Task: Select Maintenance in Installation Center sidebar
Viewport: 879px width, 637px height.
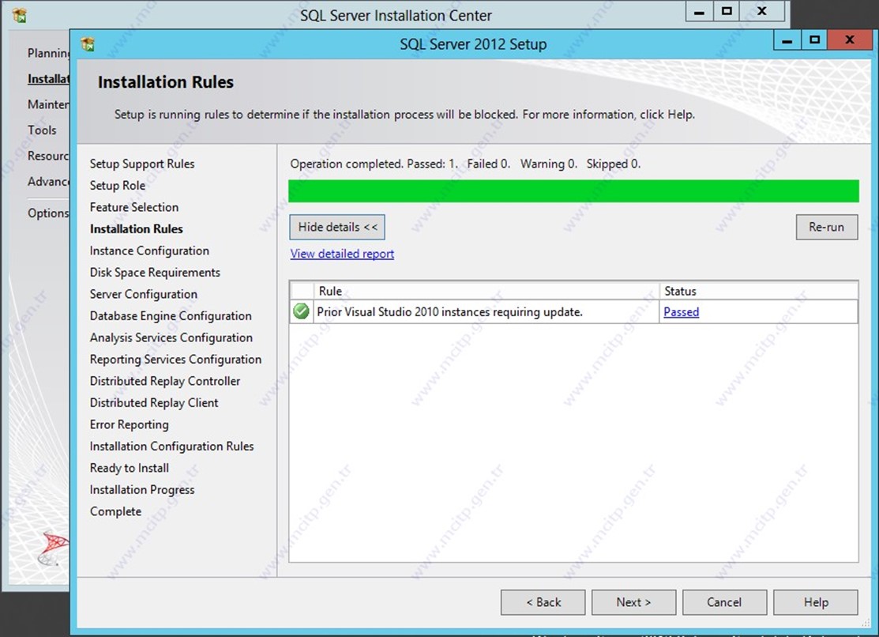Action: pos(49,104)
